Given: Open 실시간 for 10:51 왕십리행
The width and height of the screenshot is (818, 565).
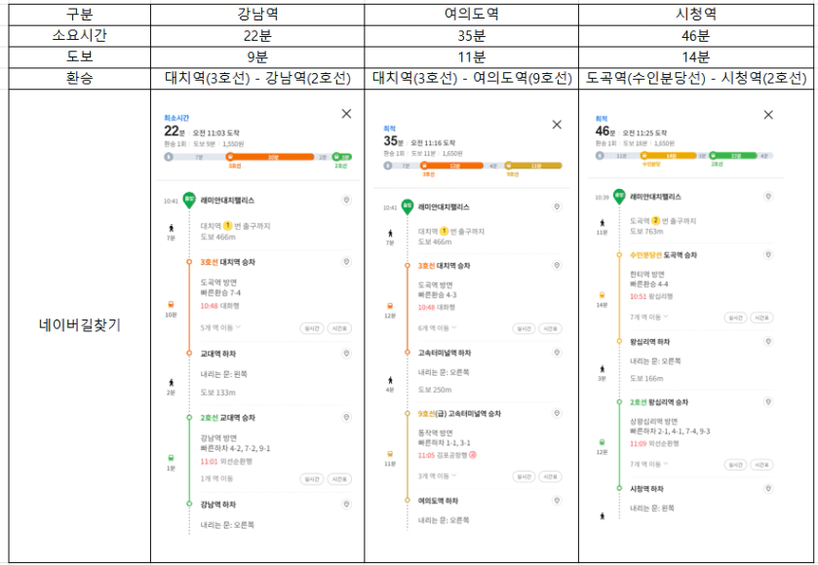Looking at the screenshot, I should click(735, 318).
